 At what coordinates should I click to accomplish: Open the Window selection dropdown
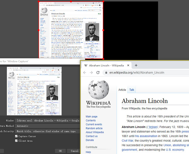(47, 120)
